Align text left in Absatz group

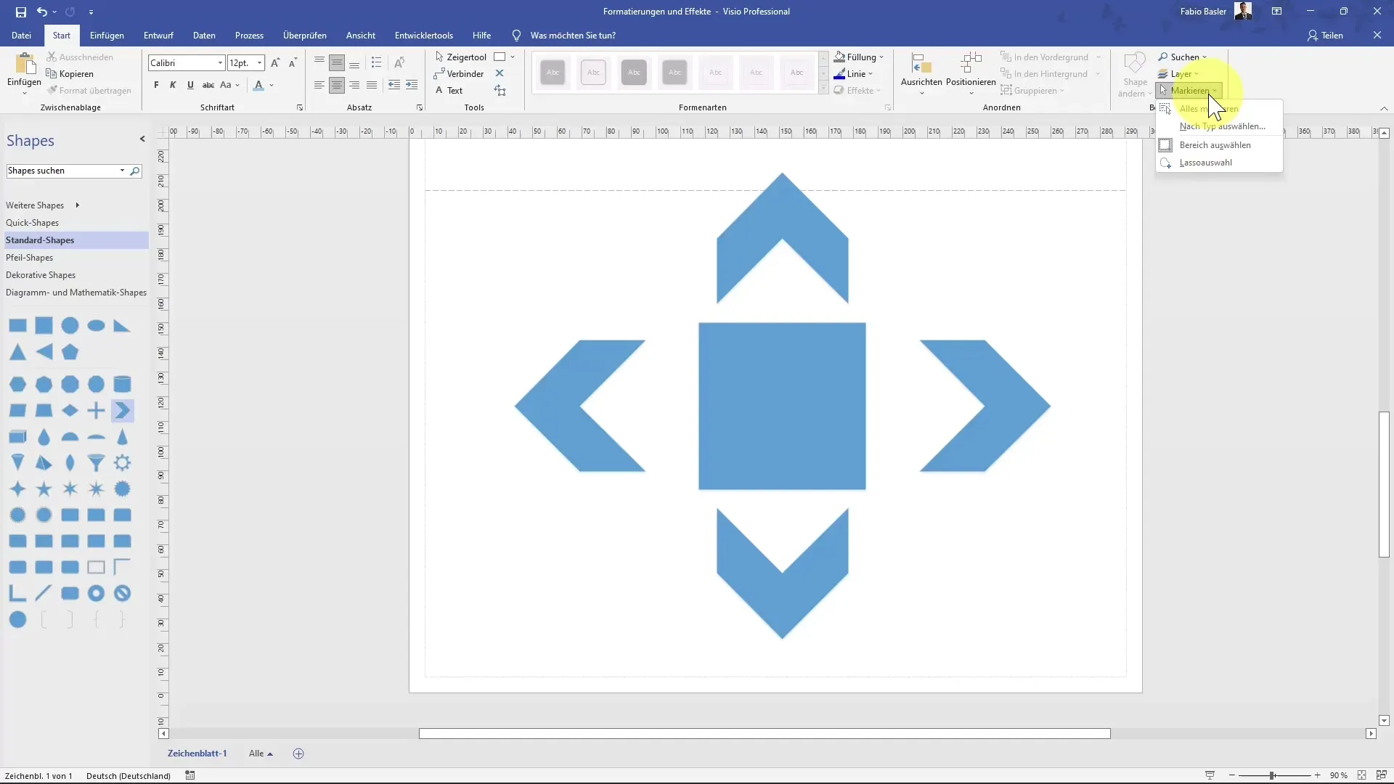click(x=319, y=85)
